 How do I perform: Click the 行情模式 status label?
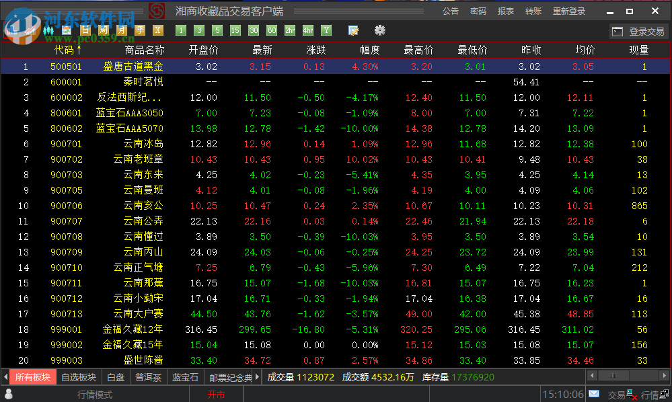(95, 395)
